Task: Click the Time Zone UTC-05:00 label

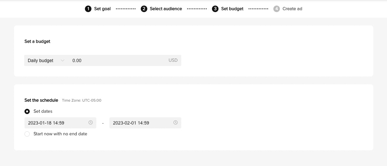Action: [x=82, y=100]
